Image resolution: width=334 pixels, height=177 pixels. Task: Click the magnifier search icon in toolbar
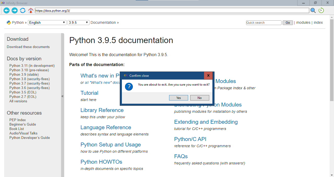[313, 10]
